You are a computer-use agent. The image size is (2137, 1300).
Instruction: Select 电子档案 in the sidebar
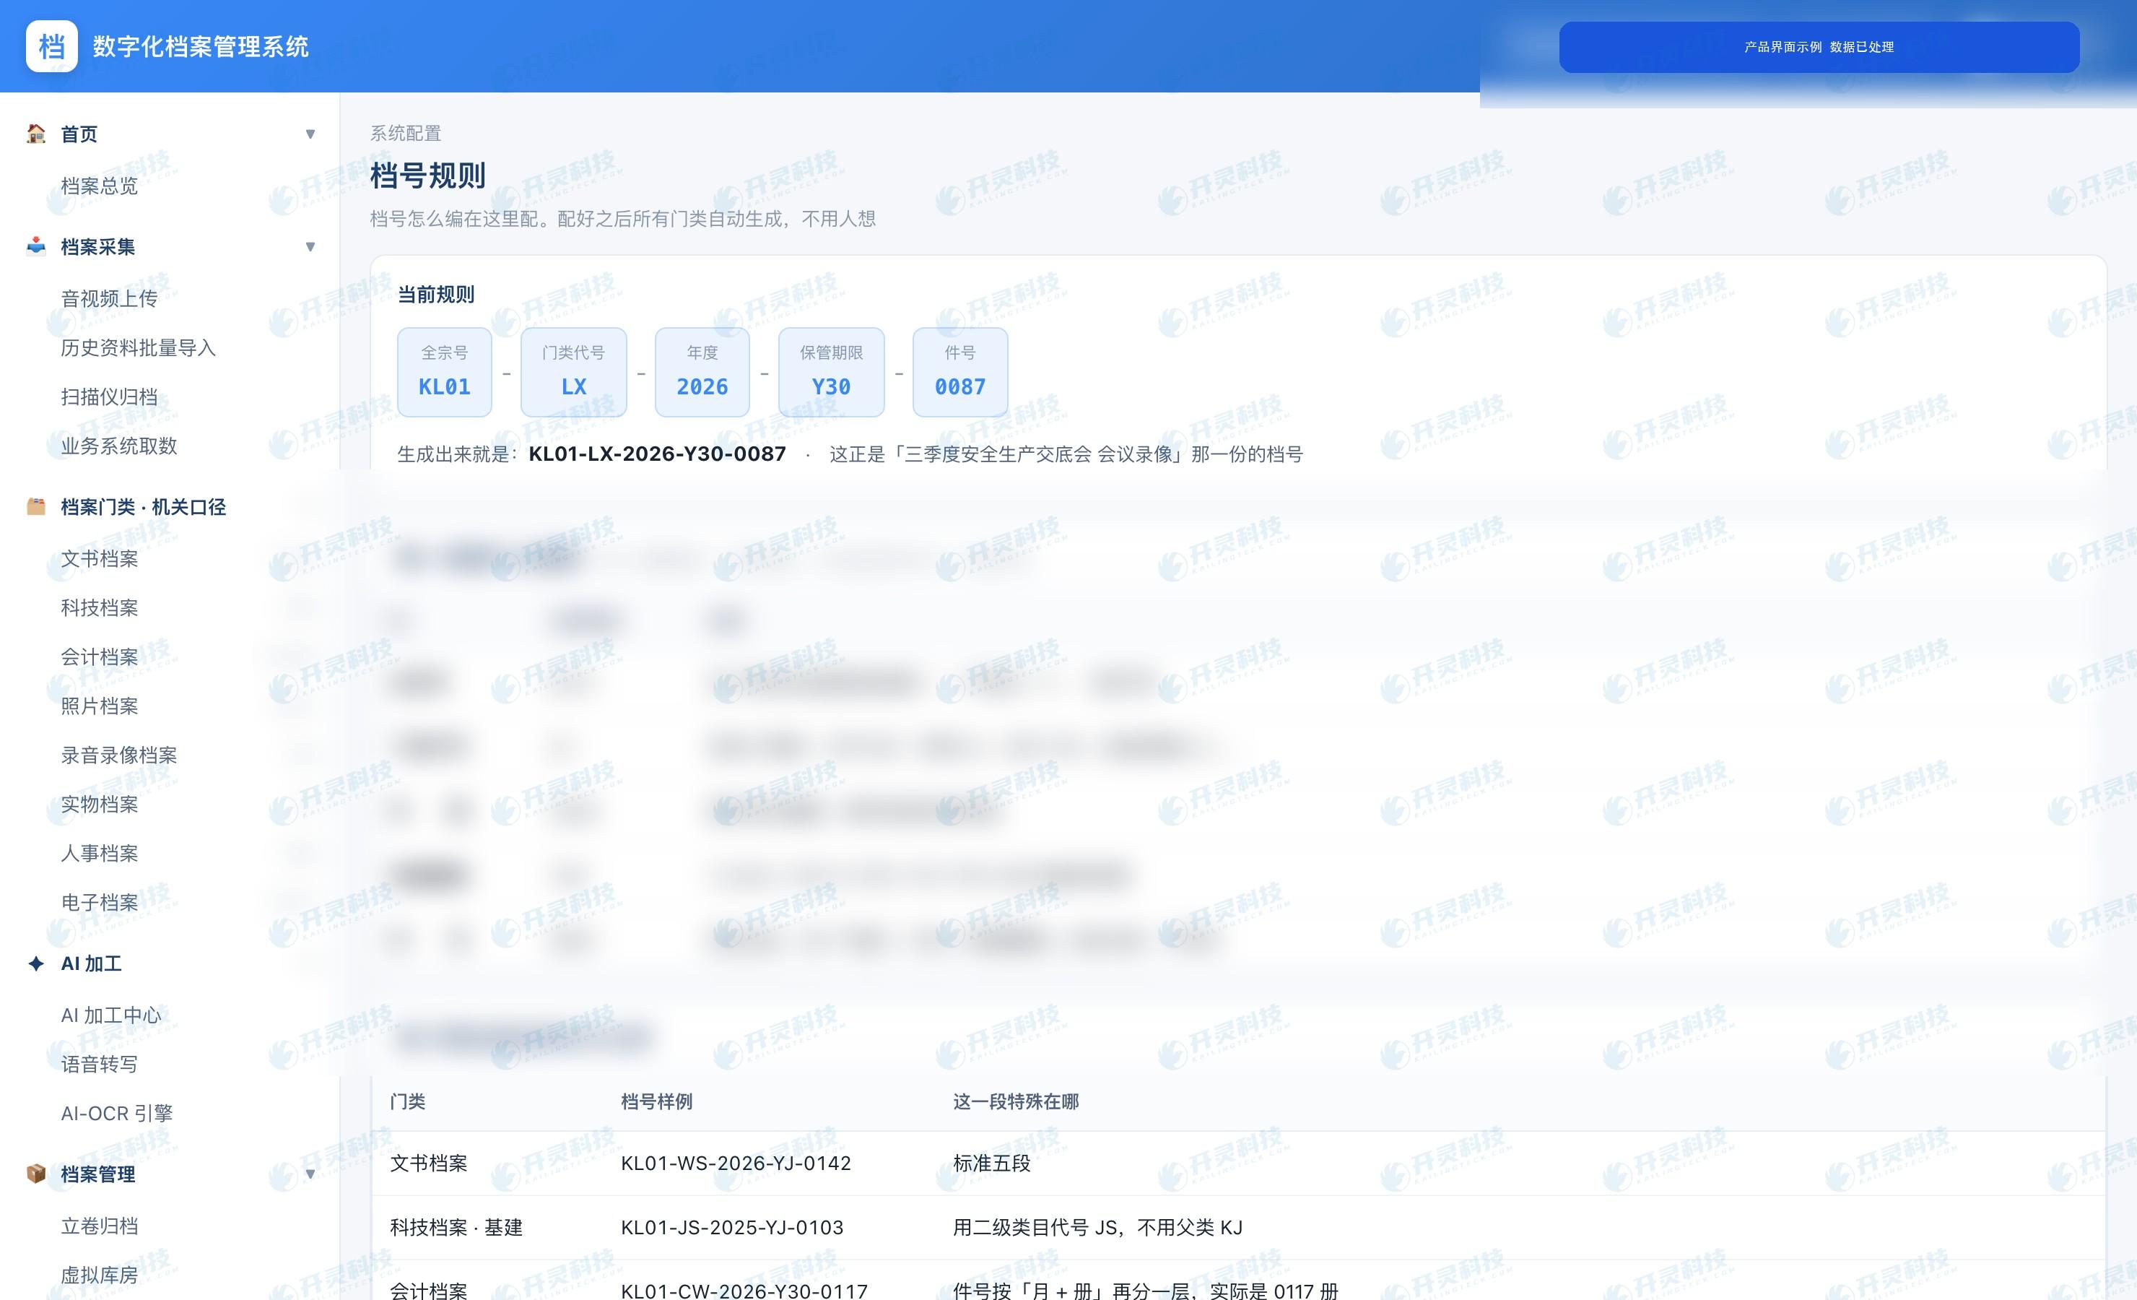point(100,903)
